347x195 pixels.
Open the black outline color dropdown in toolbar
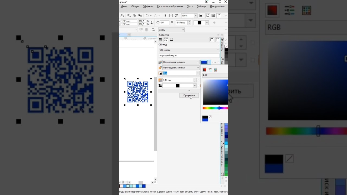[207, 23]
